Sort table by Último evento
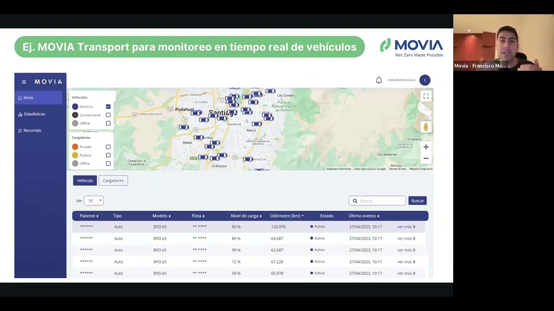The width and height of the screenshot is (554, 311). tap(364, 216)
